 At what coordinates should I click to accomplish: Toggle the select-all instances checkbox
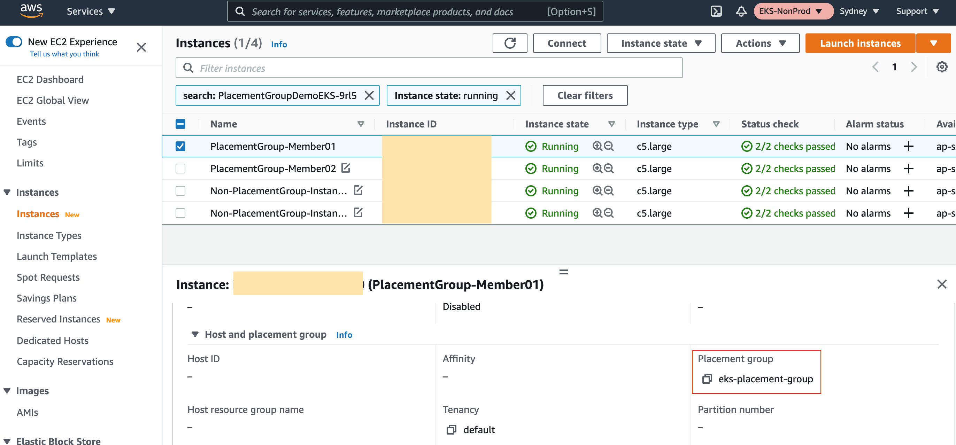[180, 124]
